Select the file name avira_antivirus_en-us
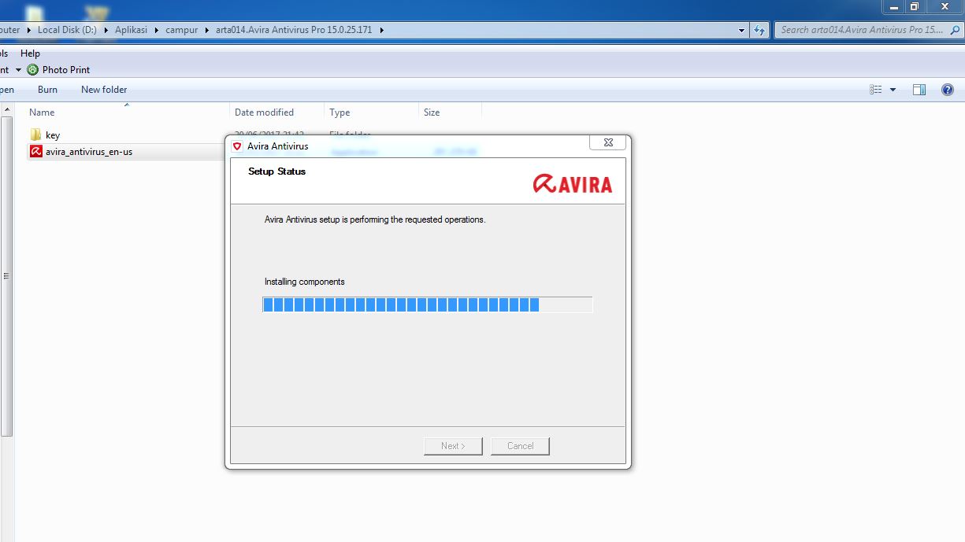Viewport: 965px width, 542px height. [x=89, y=152]
